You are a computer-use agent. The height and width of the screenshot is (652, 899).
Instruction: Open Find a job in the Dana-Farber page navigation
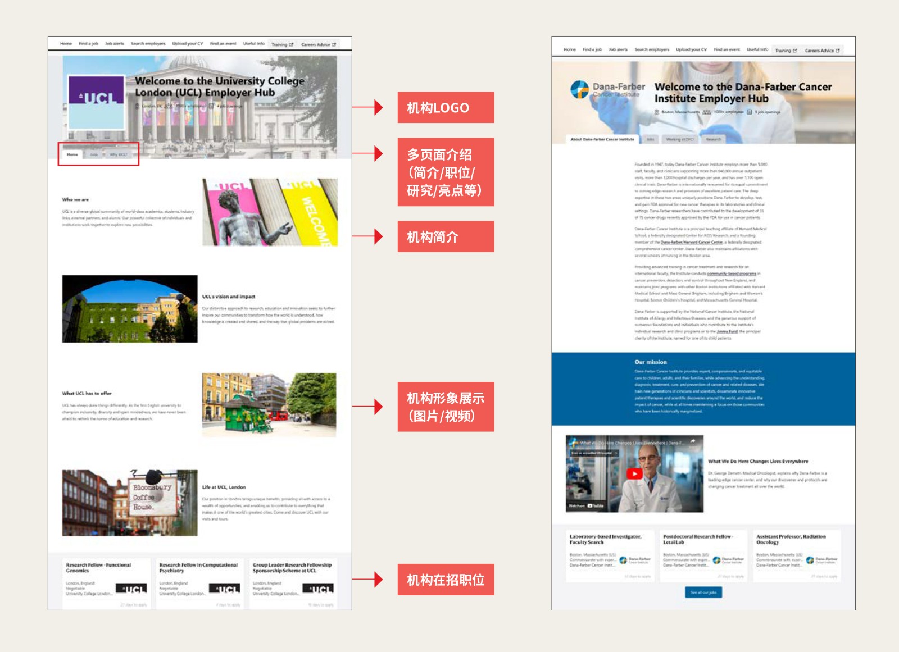pos(592,49)
